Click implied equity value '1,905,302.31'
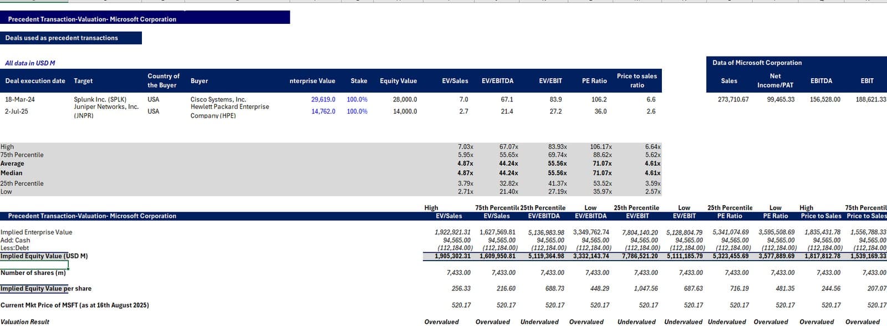Viewport: 887px width, 326px height. (452, 256)
